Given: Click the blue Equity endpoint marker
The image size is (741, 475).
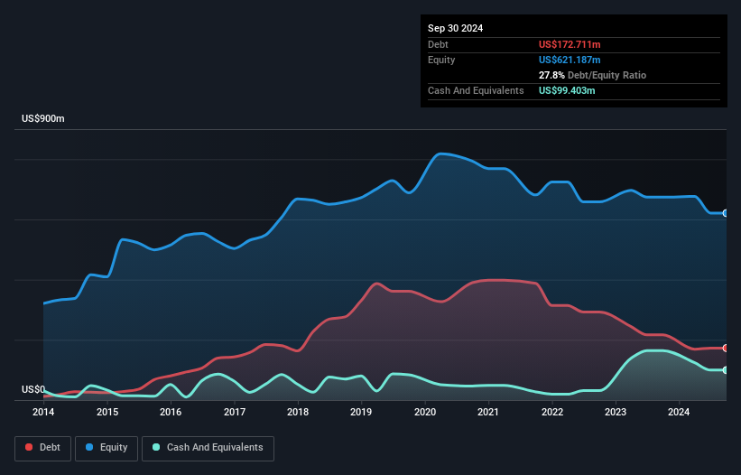Looking at the screenshot, I should coord(726,213).
